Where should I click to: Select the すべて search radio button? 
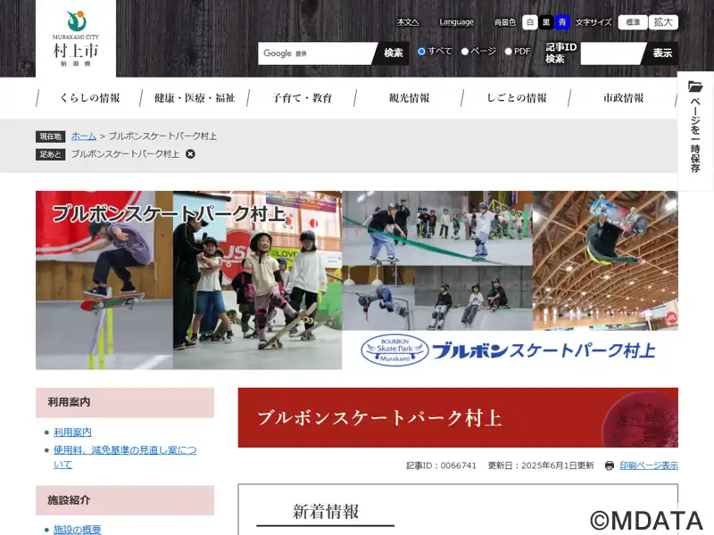pyautogui.click(x=422, y=52)
